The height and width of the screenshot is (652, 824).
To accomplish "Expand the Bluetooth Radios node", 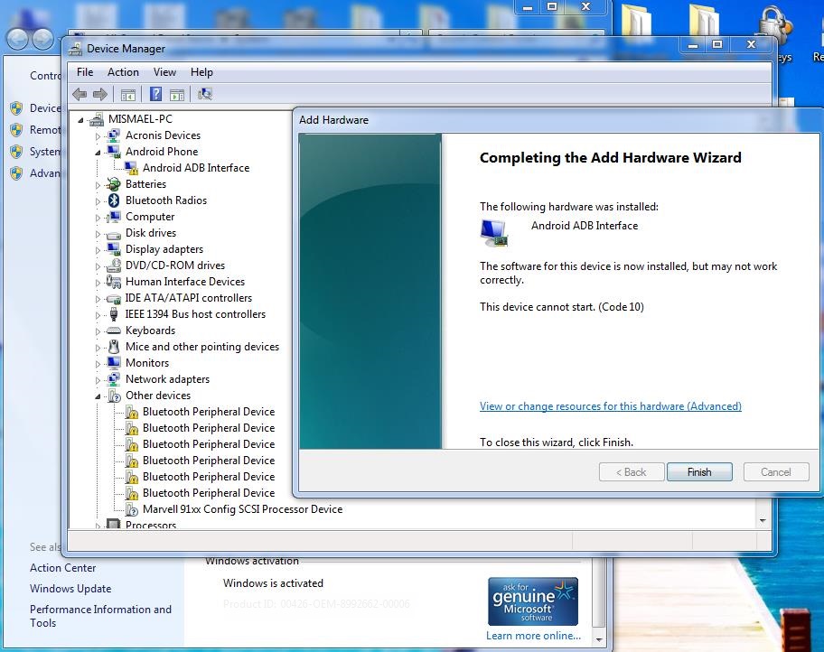I will (98, 201).
